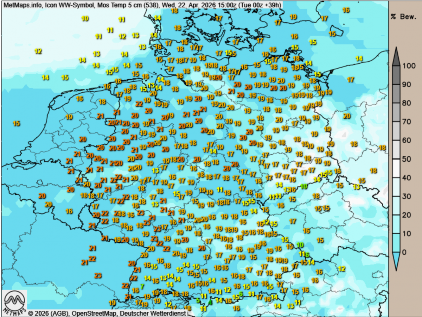Pick the legend swatch between 90 and 100

click(396, 75)
